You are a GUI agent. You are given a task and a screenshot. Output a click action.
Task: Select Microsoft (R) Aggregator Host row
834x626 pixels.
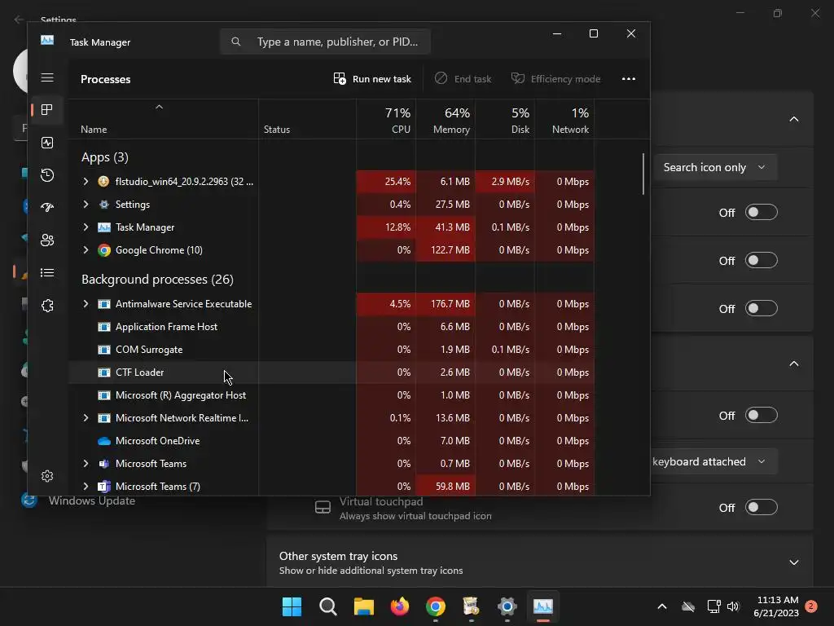pyautogui.click(x=331, y=395)
